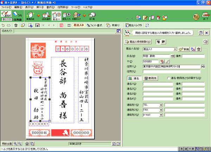
Task: Click the delete trash icon in edit toolbar
Action: 16,25
